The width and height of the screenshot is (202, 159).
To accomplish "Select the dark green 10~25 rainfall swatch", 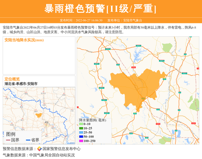I will click(81, 128).
